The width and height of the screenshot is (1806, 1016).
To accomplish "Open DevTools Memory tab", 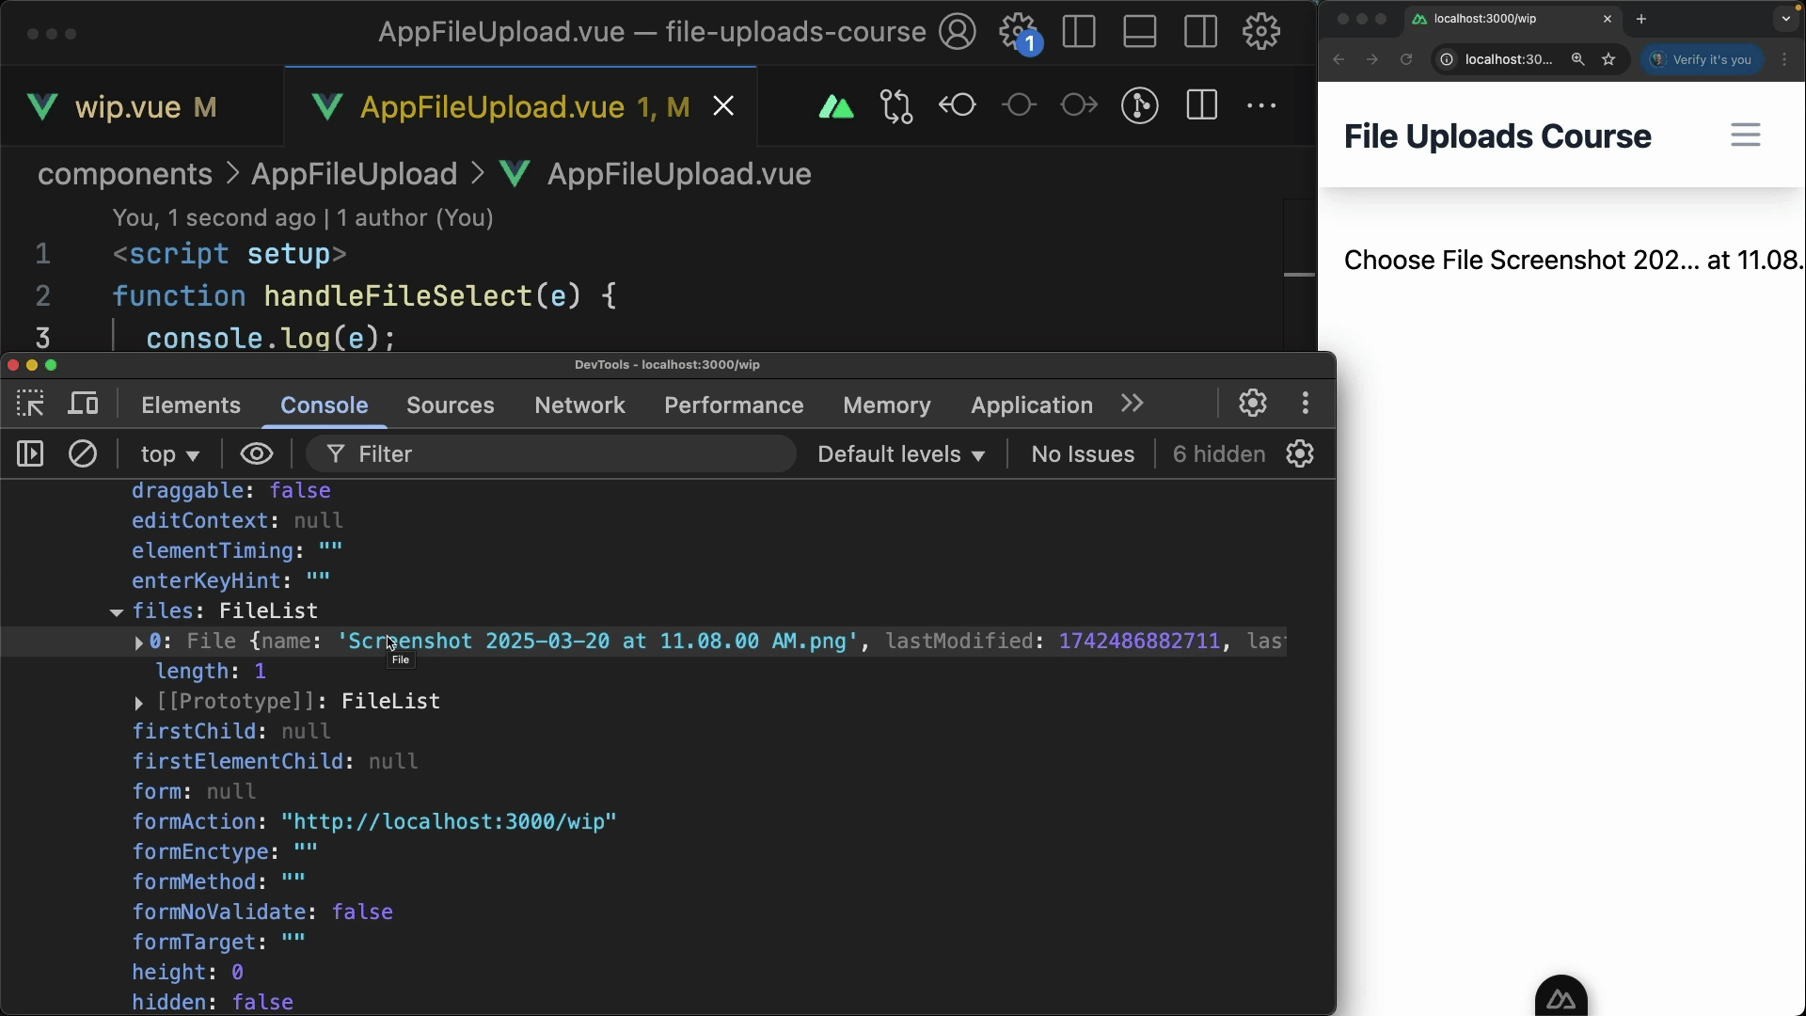I will tap(886, 405).
